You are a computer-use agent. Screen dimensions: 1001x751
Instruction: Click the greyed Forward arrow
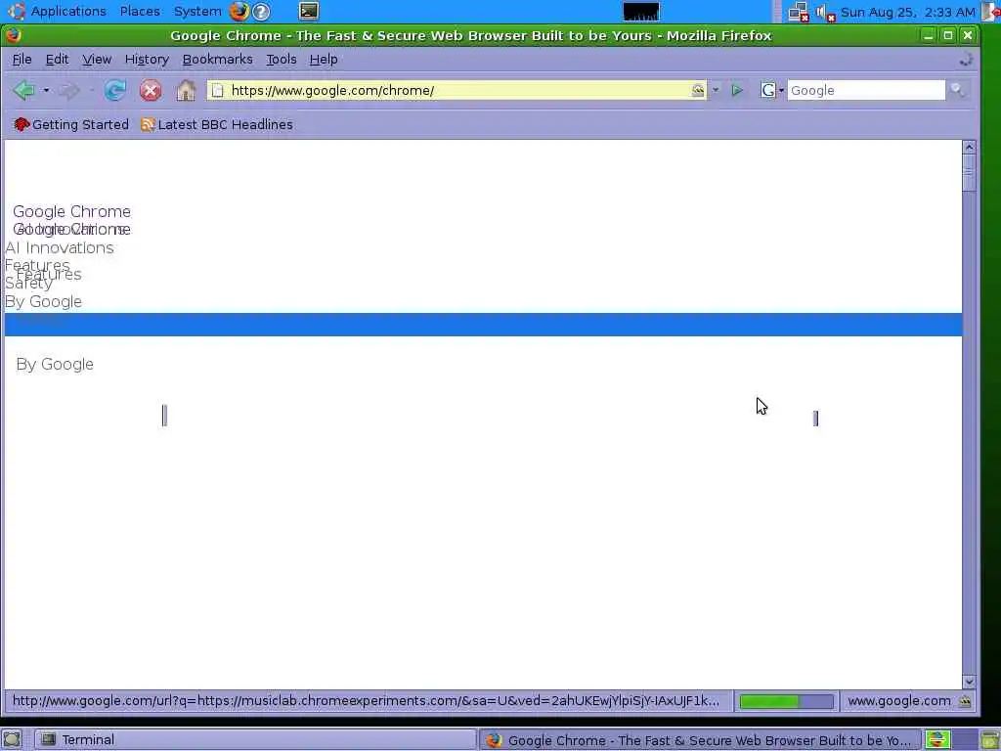point(69,91)
